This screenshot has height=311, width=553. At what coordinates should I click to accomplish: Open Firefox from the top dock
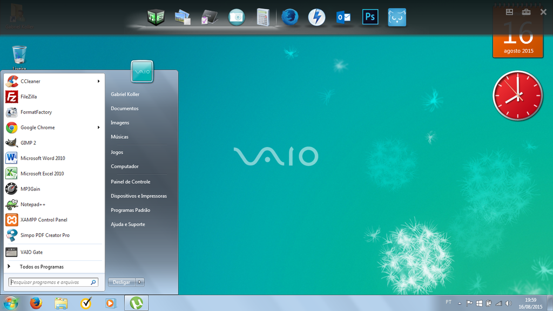point(289,17)
